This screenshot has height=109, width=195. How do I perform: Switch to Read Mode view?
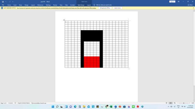(166, 103)
